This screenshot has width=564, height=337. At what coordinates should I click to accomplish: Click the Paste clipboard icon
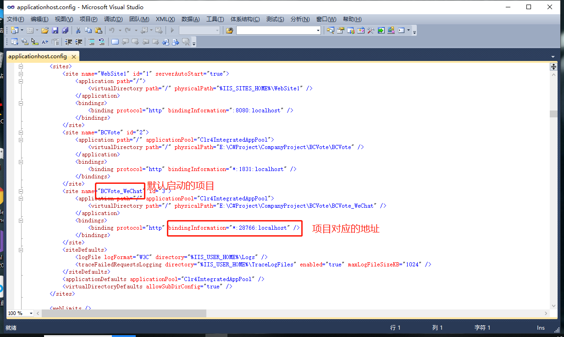click(99, 30)
